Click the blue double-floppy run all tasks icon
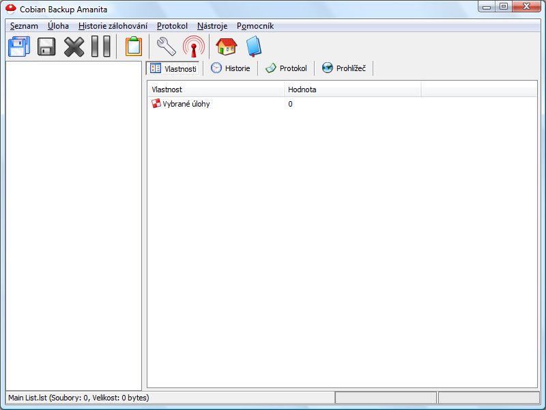Screen dimensions: 546x410 [x=19, y=46]
